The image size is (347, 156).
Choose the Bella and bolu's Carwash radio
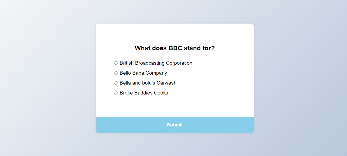[116, 83]
